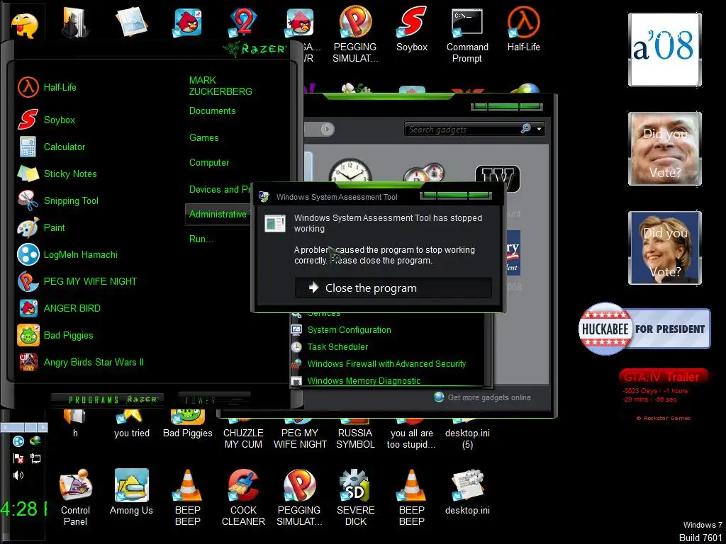Screen dimensions: 726x544
Task: Click inside the Search gadgets field
Action: 462,130
